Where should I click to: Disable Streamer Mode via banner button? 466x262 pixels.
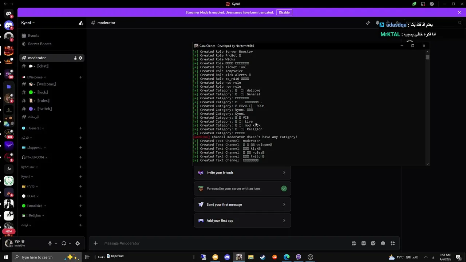point(284,12)
